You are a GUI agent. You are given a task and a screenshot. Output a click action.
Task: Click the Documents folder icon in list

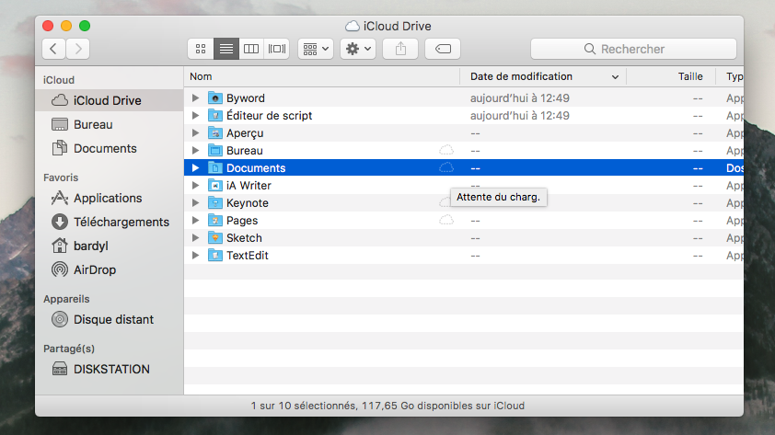215,168
